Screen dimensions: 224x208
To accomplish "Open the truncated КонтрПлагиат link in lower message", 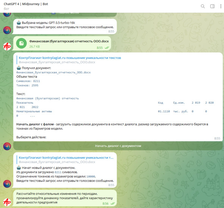I will click(66, 158).
